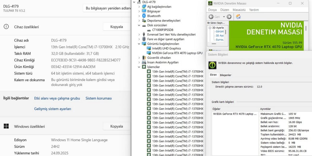Select the Maksimum Grafik row in graphics card details
Screen dimensions: 312x156
pos(273,113)
